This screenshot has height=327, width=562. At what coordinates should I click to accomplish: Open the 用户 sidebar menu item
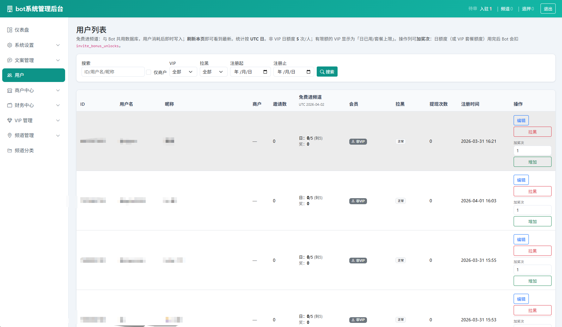tap(34, 75)
